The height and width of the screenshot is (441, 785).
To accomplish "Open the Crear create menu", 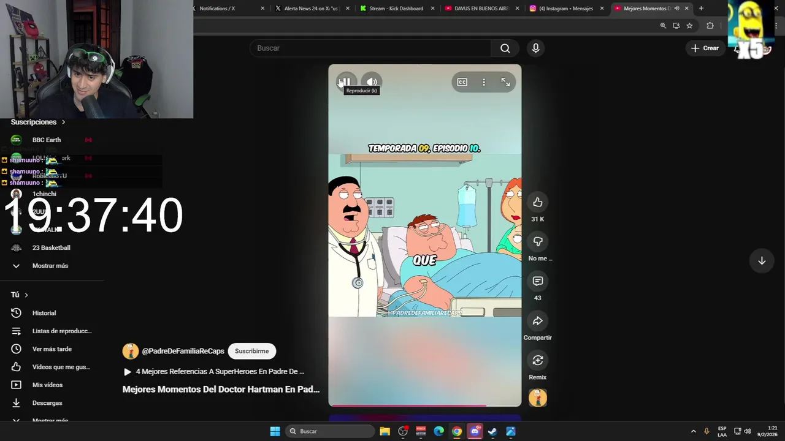I will point(705,48).
